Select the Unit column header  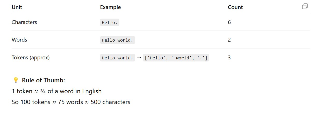(17, 7)
